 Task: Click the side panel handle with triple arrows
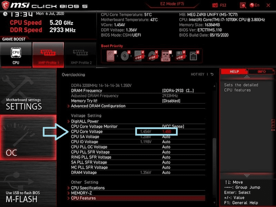[273, 125]
